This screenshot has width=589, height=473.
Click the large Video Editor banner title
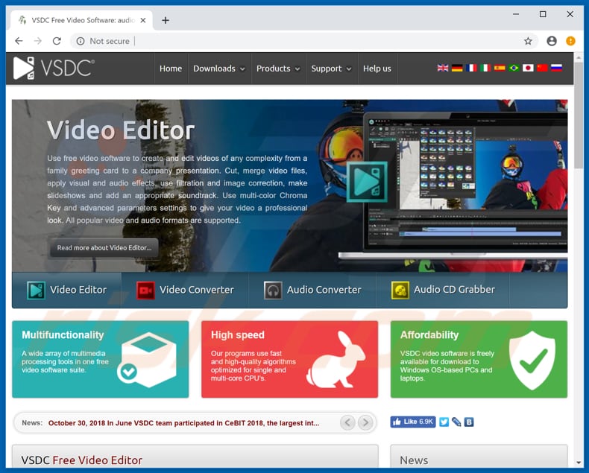coord(121,130)
